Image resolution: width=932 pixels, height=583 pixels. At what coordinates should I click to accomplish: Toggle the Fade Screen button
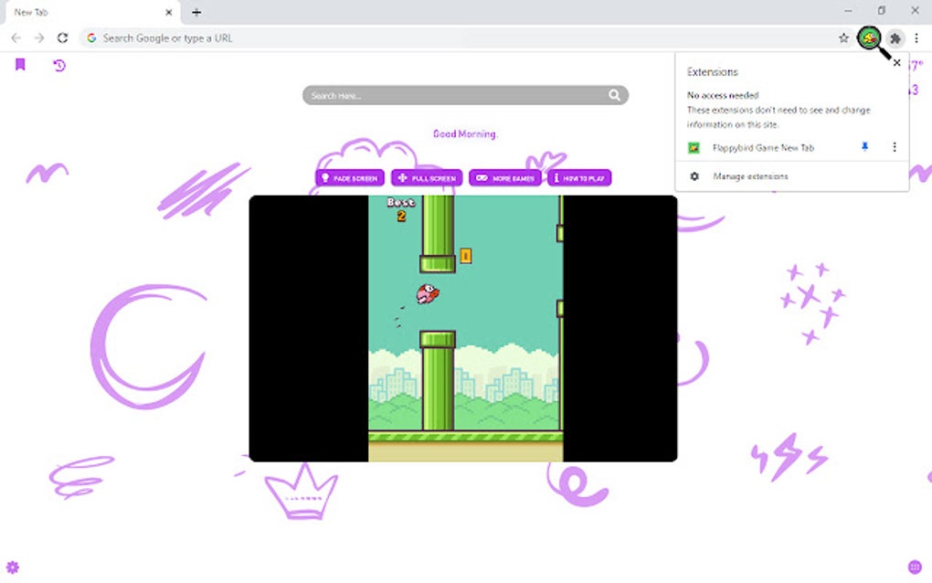349,177
